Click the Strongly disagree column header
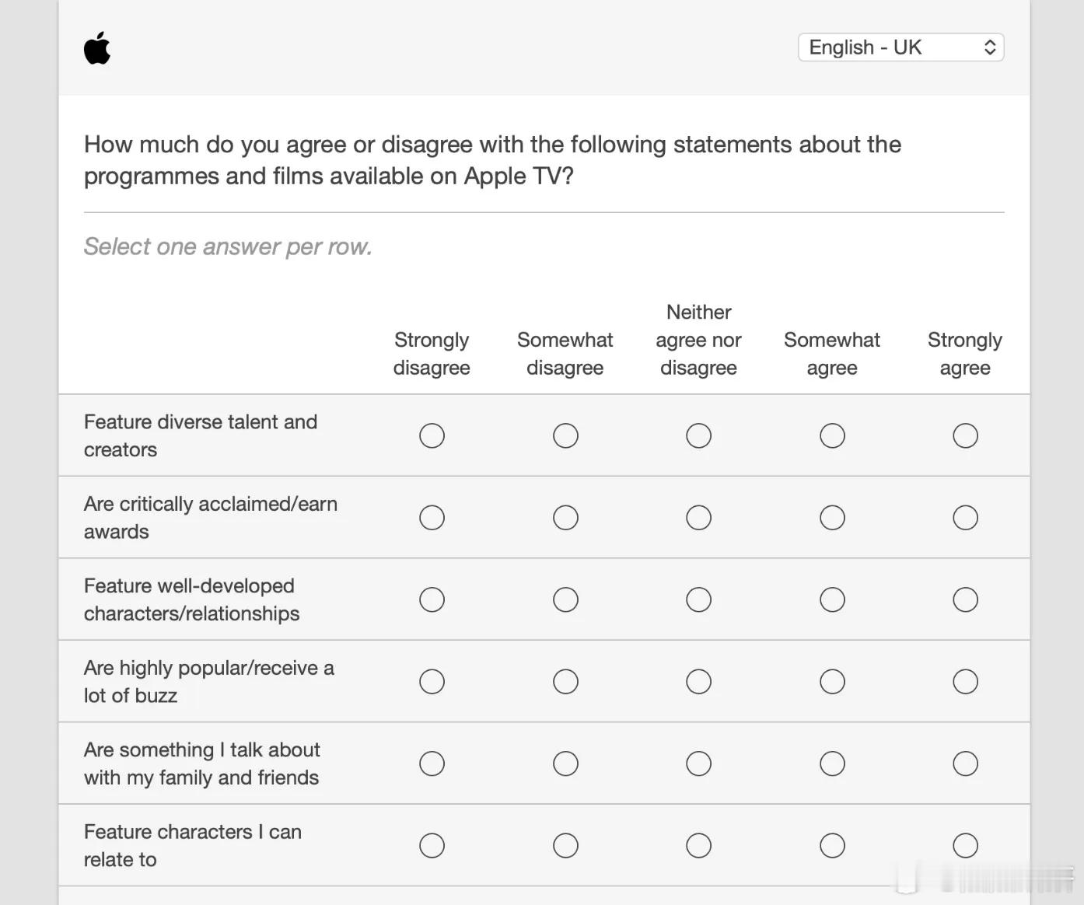This screenshot has width=1084, height=905. click(x=432, y=354)
